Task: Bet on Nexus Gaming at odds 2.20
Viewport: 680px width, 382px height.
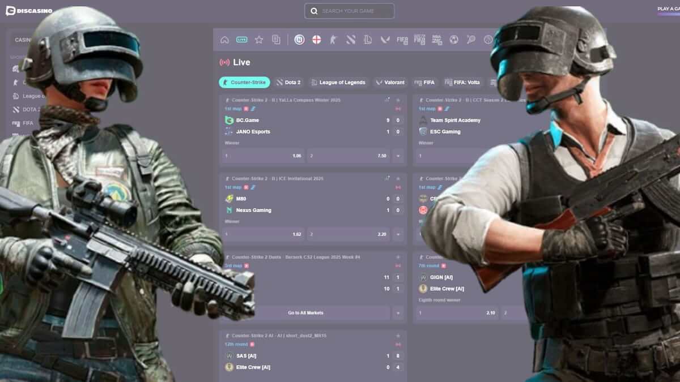Action: pos(348,234)
